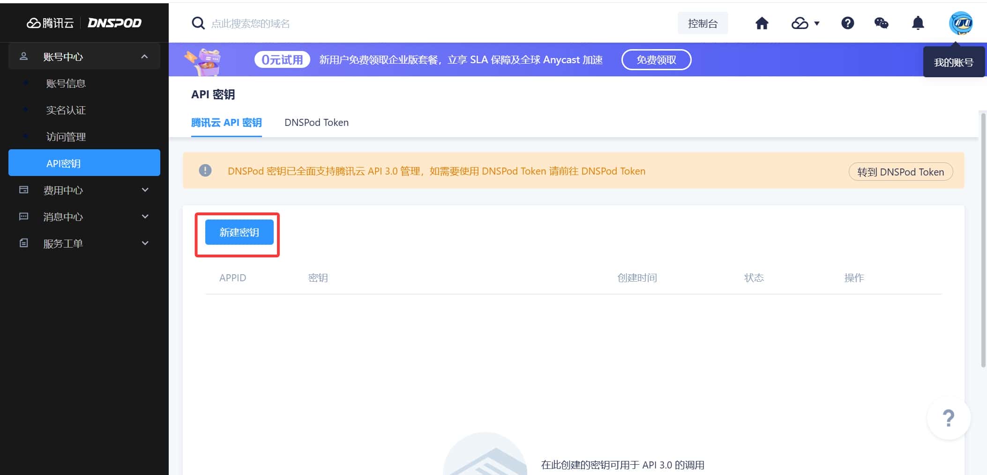Click the 新建密钥 button

[239, 232]
